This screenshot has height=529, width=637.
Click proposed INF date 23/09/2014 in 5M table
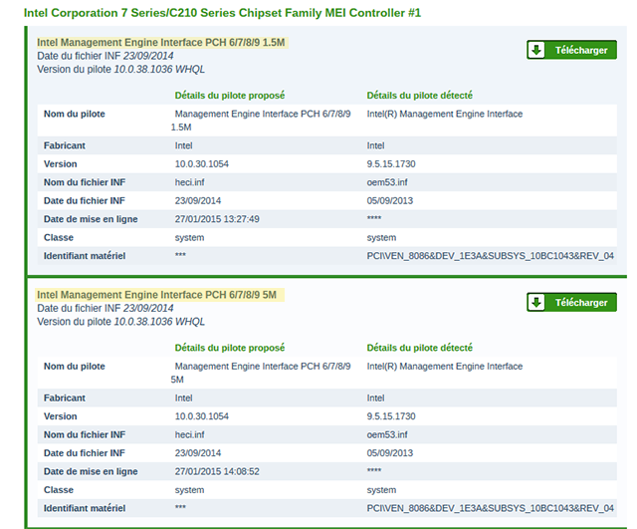coord(198,453)
